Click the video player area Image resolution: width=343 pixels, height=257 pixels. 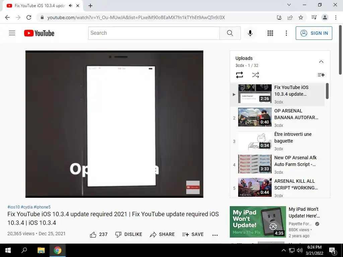[x=114, y=124]
